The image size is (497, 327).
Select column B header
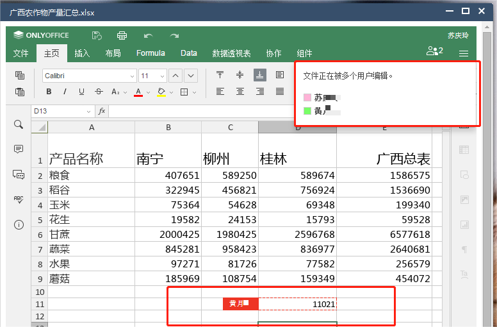tap(168, 127)
